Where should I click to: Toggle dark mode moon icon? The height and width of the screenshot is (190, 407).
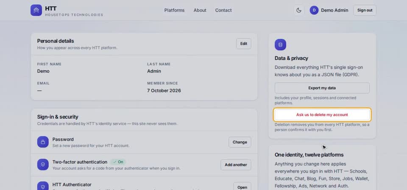click(x=299, y=10)
